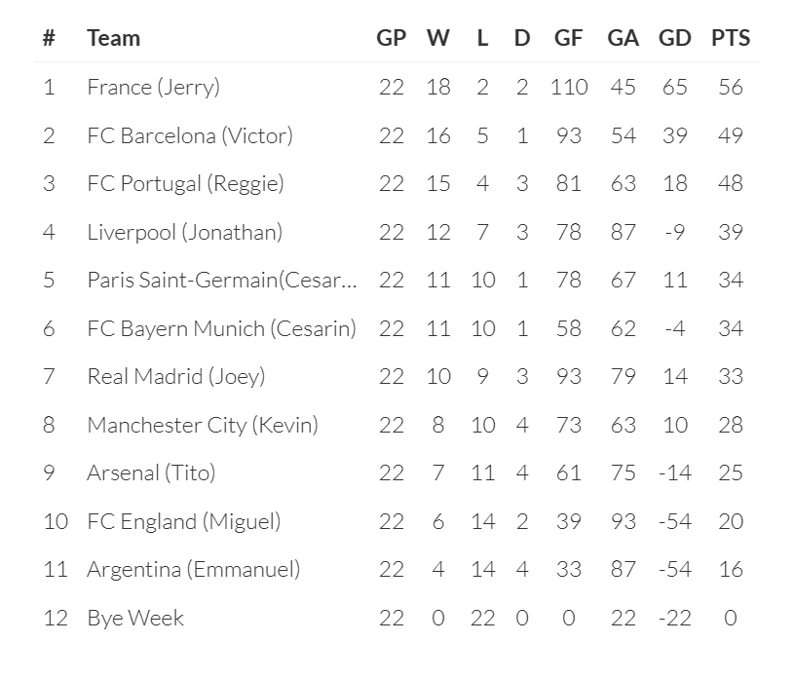Click the Team column header
Viewport: 794px width, 680px height.
coord(113,38)
